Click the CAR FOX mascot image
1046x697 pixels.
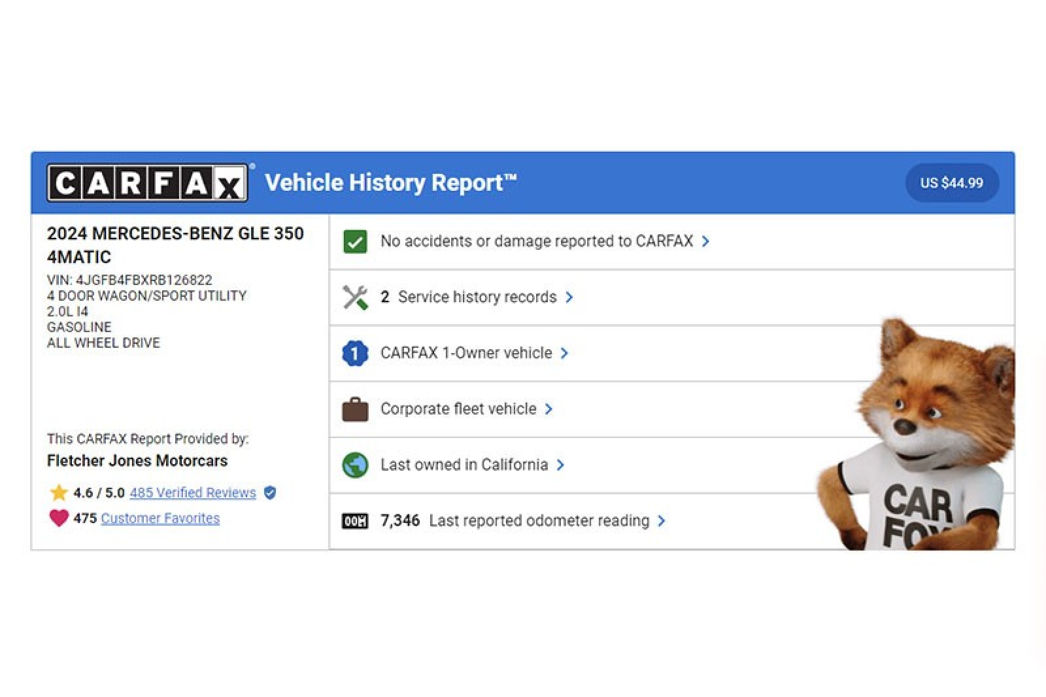(x=915, y=435)
